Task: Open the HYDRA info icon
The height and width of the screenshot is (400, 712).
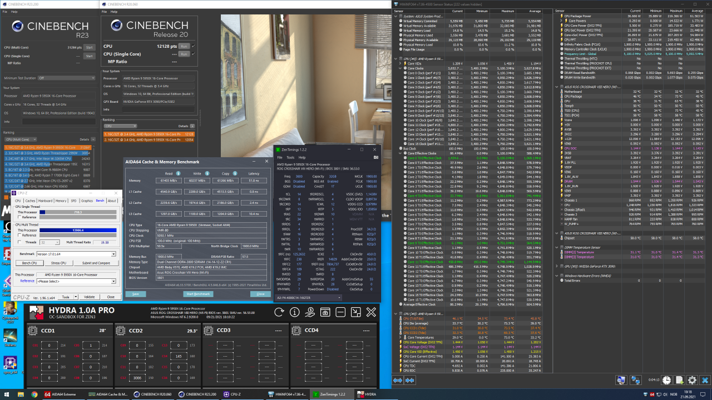Action: (295, 313)
